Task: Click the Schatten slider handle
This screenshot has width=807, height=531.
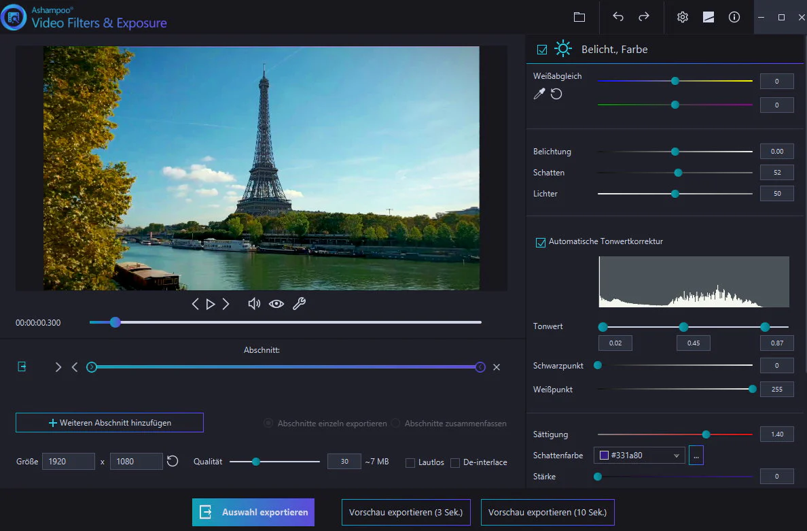Action: (679, 173)
